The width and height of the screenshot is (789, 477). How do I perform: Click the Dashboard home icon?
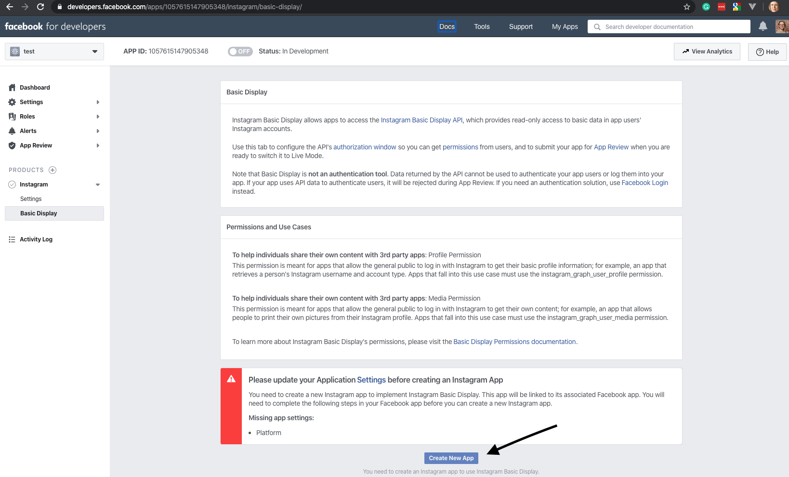click(12, 88)
